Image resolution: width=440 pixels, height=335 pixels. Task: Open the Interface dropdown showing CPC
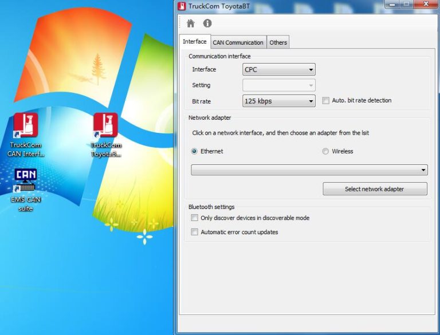tap(278, 70)
